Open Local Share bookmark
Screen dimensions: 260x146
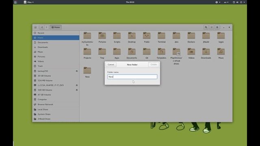point(56,109)
